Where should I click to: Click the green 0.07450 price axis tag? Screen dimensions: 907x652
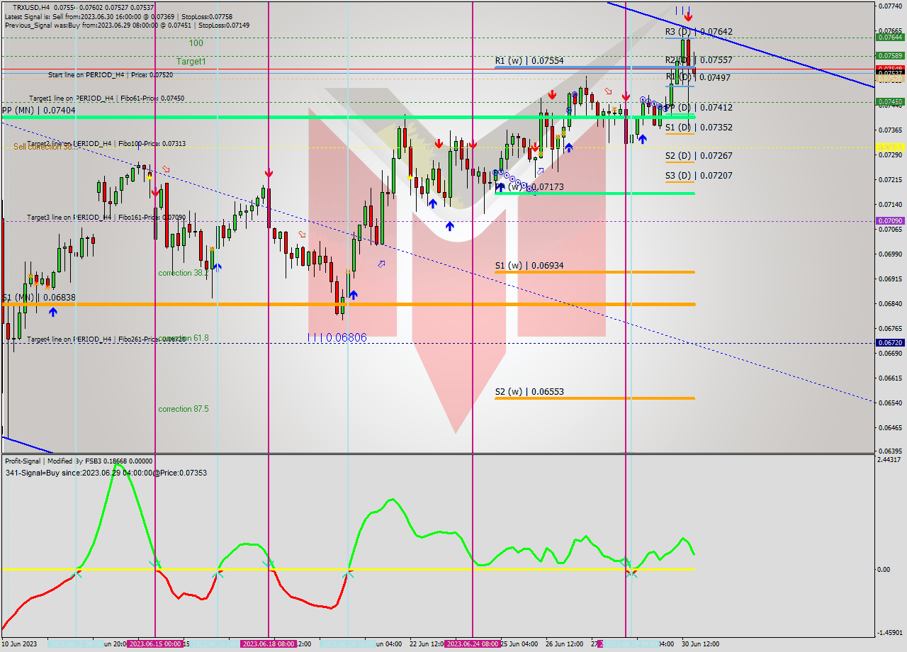pos(891,102)
